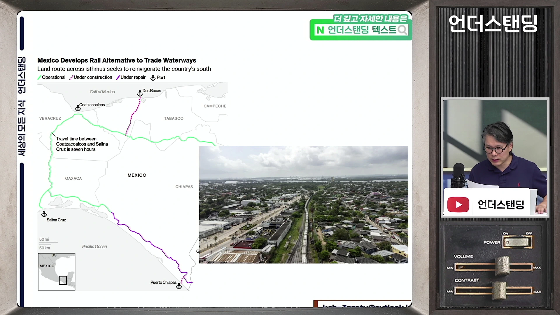Click the dotted Under construction legend marker
560x315 pixels.
(x=71, y=78)
